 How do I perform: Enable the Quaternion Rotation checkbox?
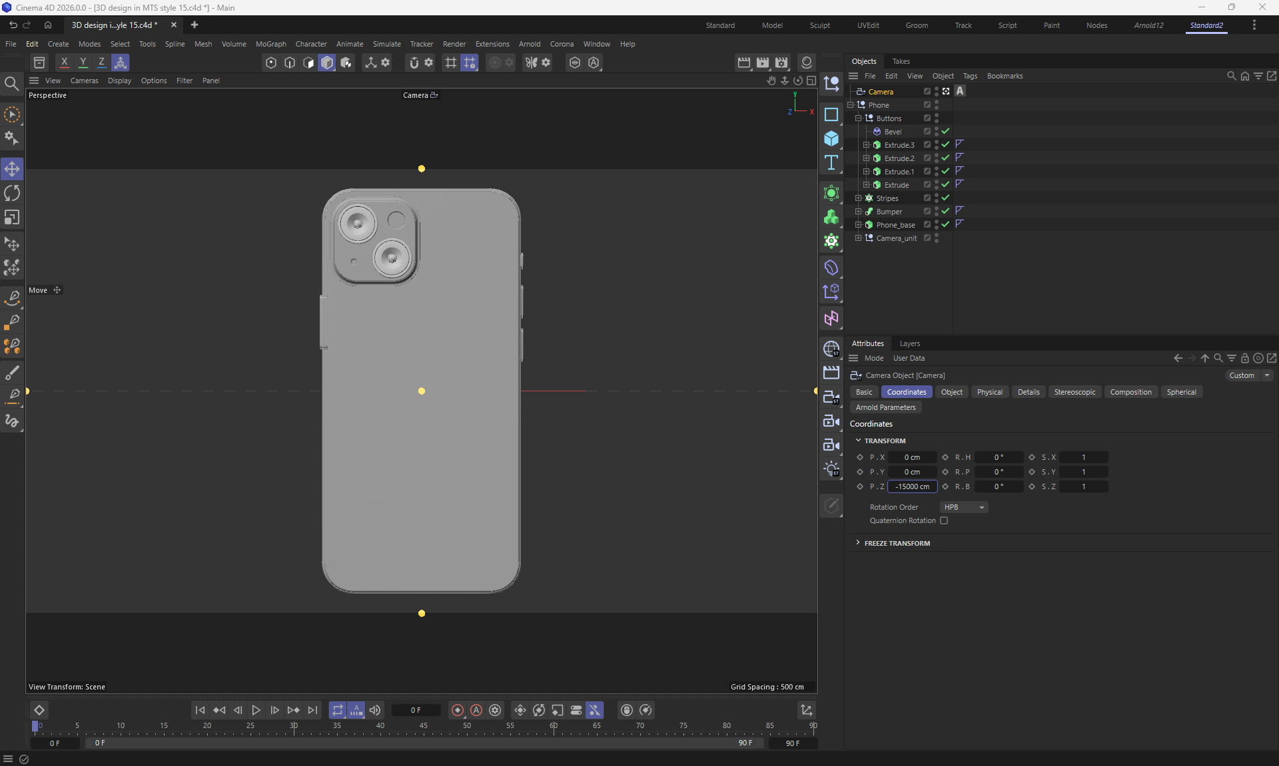pyautogui.click(x=944, y=520)
